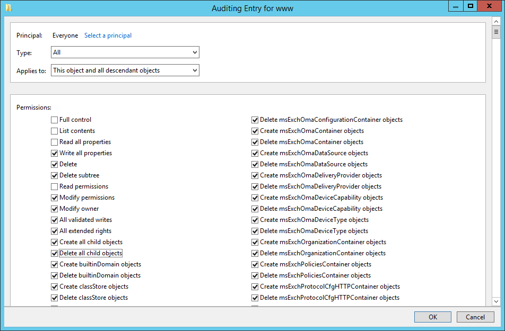Screen dimensions: 505x331
Task: Click the folder icon in title bar
Action: point(8,8)
